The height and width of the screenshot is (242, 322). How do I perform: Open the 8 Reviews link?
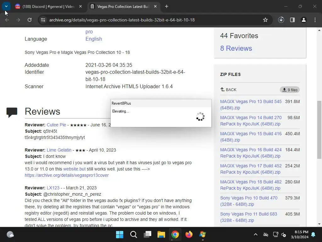236,48
